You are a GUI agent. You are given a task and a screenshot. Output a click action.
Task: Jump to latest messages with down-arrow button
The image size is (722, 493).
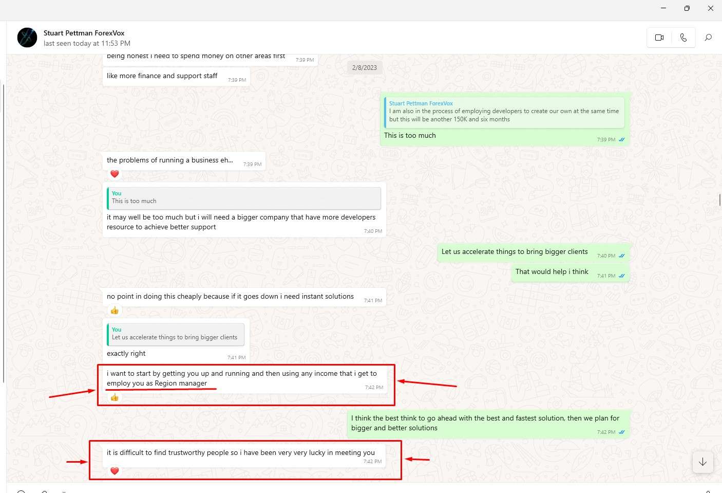coord(702,462)
